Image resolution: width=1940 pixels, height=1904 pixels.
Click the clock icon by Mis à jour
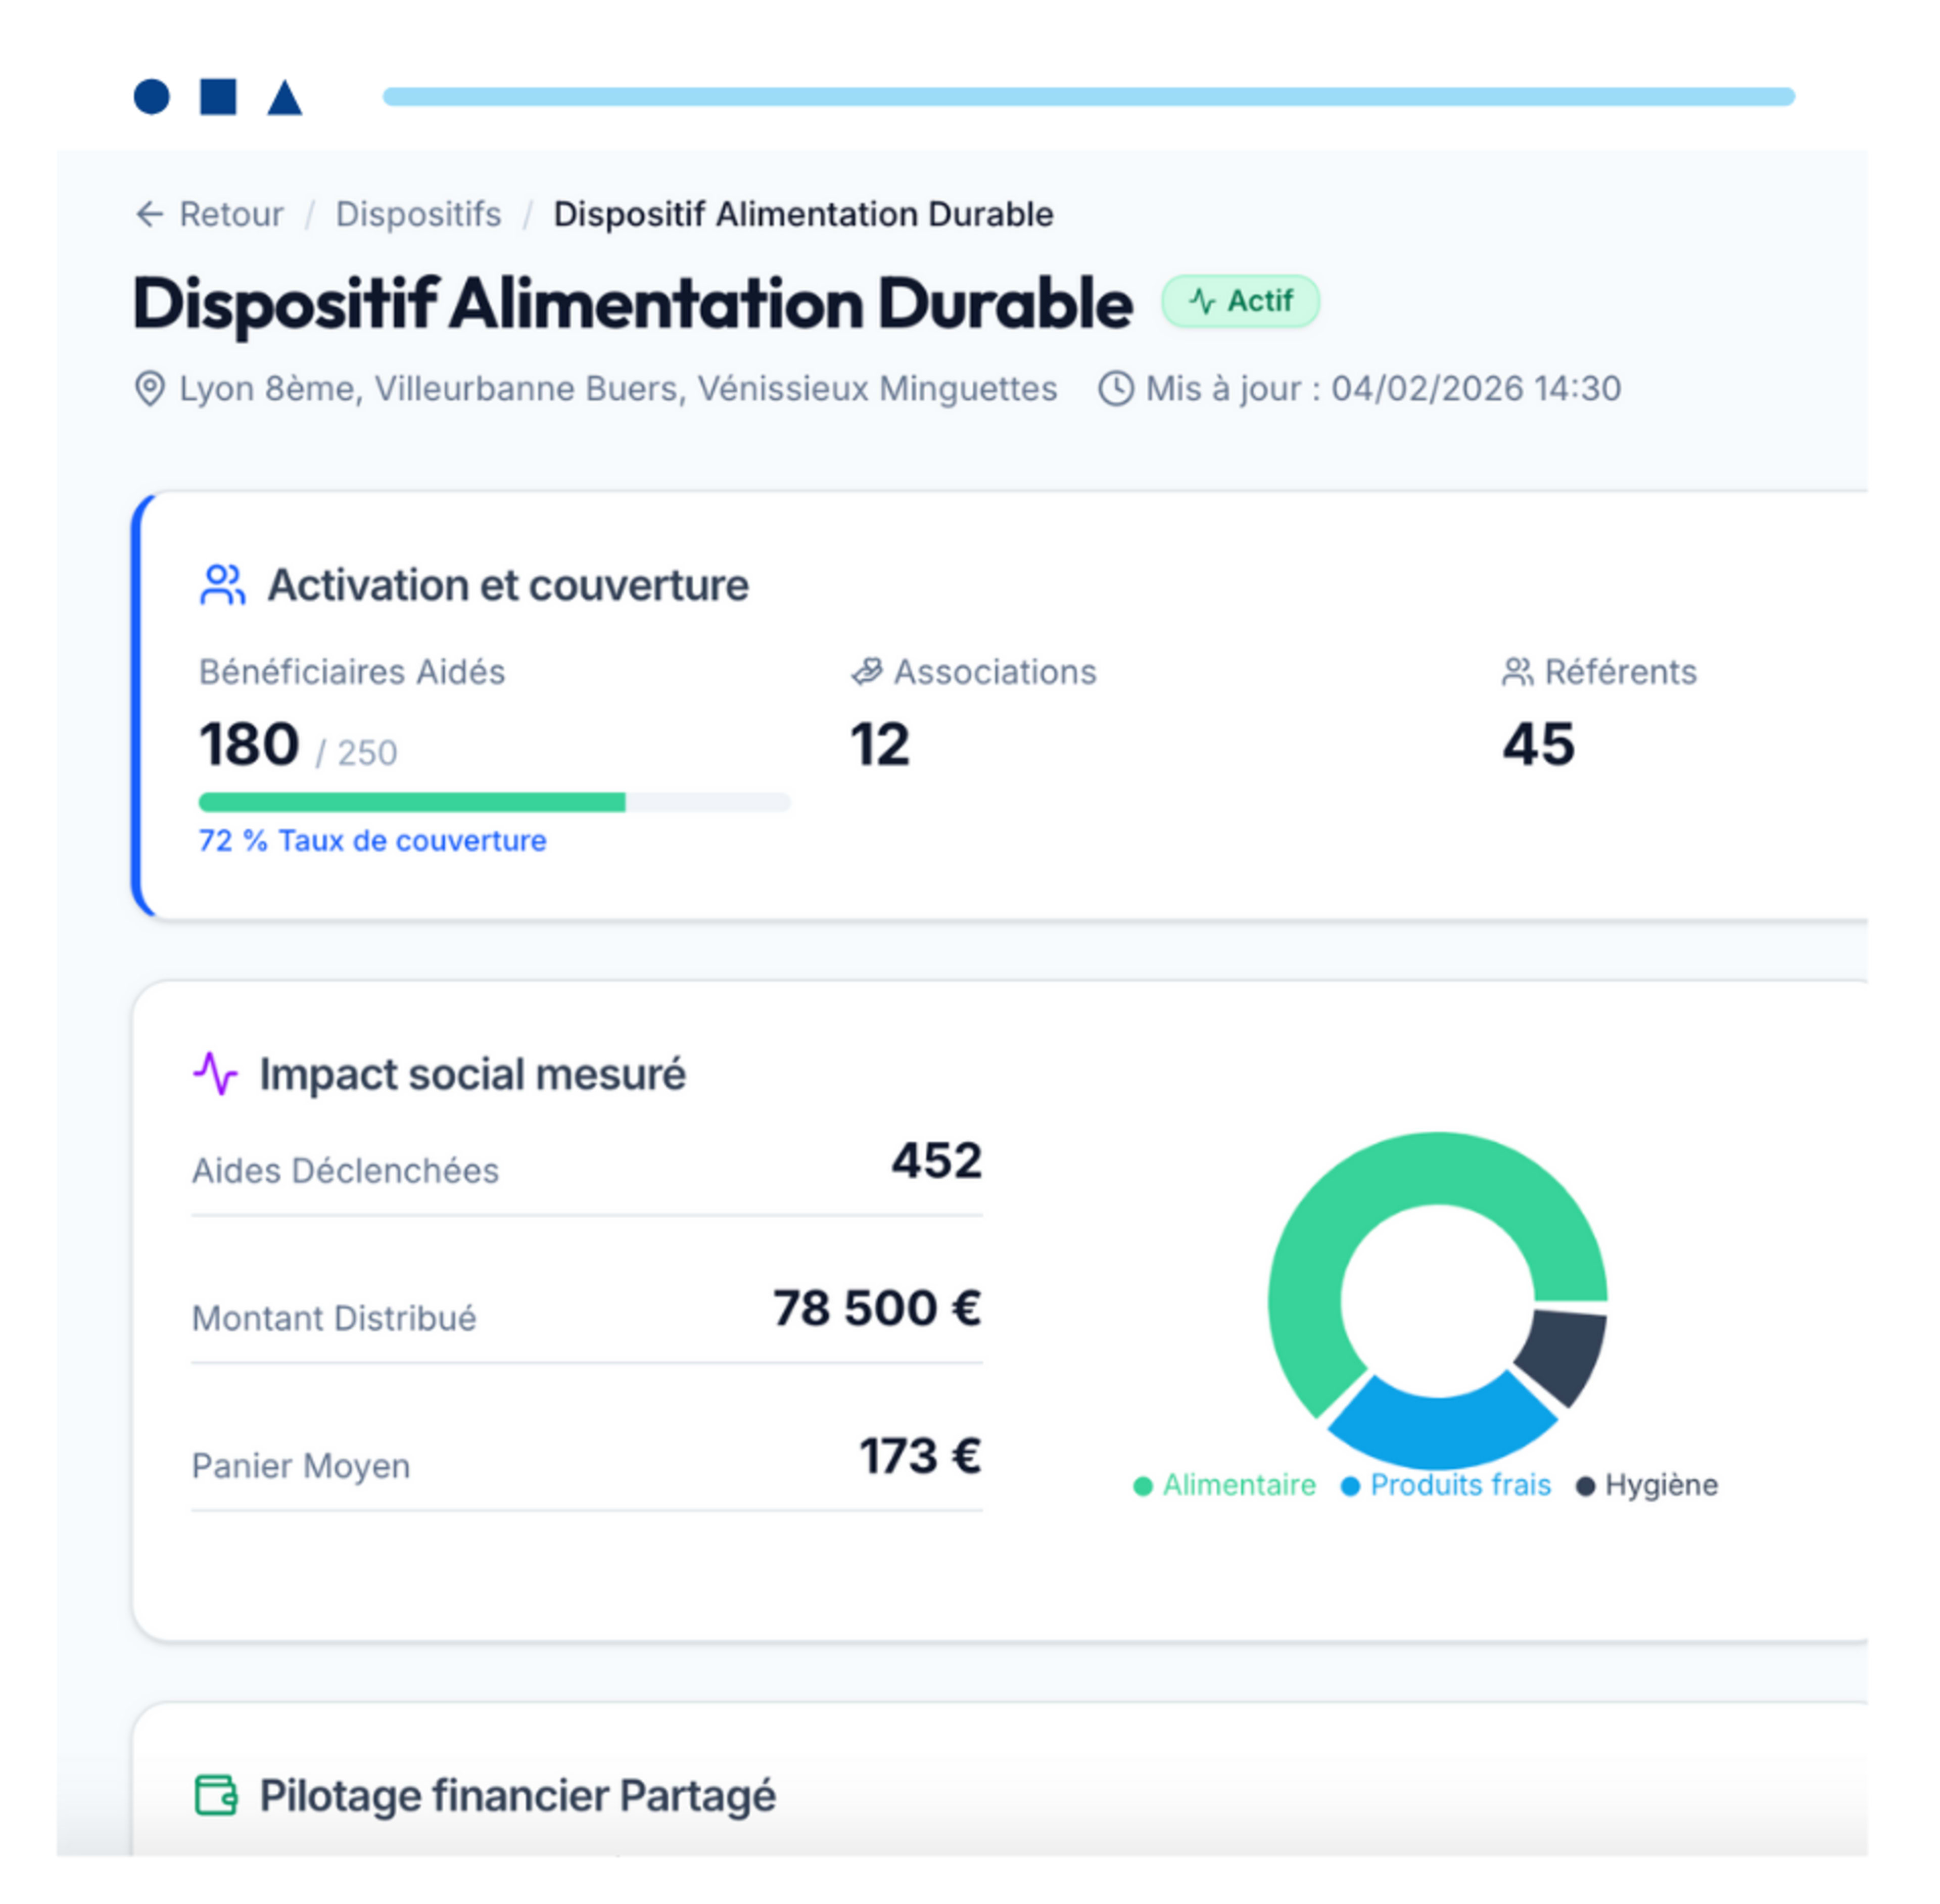coord(1116,389)
